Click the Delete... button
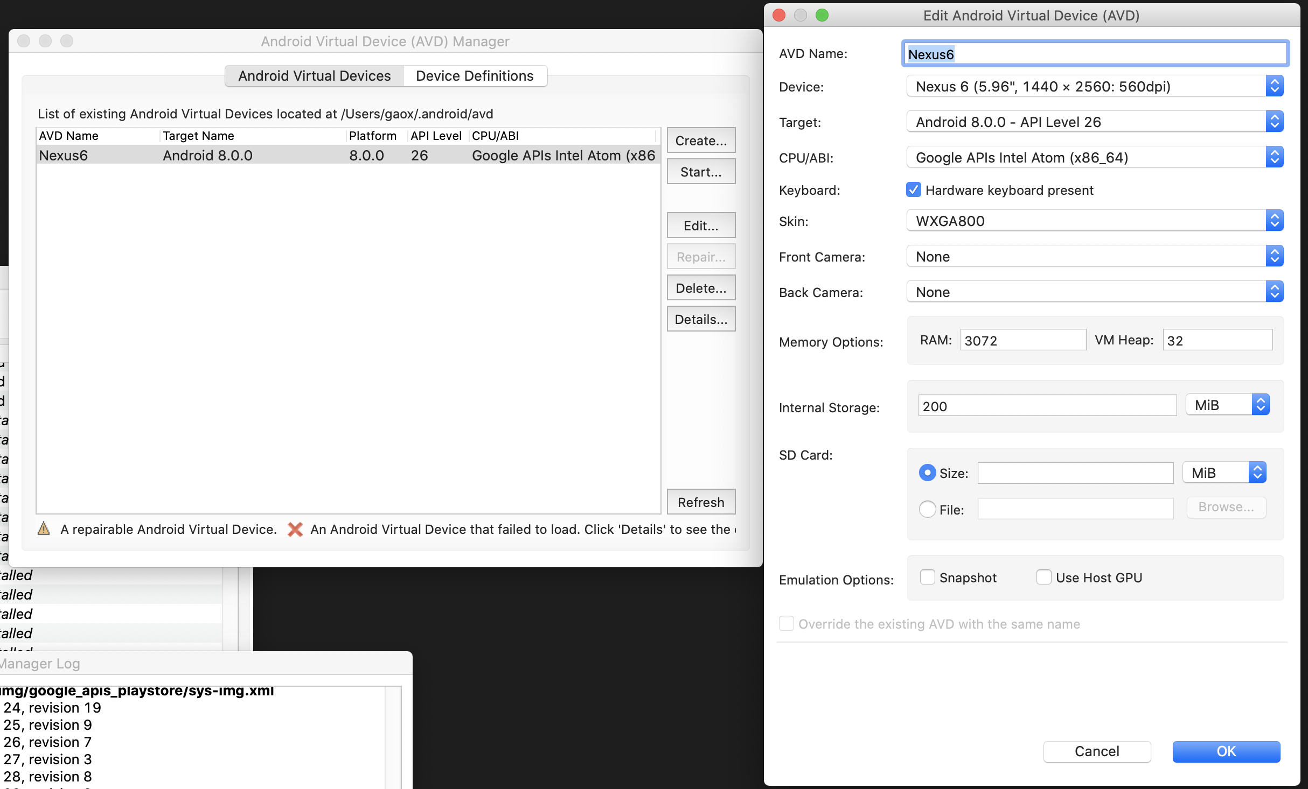1308x789 pixels. (701, 288)
